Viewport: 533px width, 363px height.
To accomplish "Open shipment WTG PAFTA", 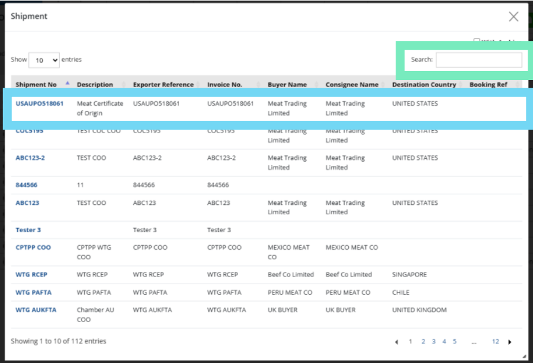I will (33, 293).
